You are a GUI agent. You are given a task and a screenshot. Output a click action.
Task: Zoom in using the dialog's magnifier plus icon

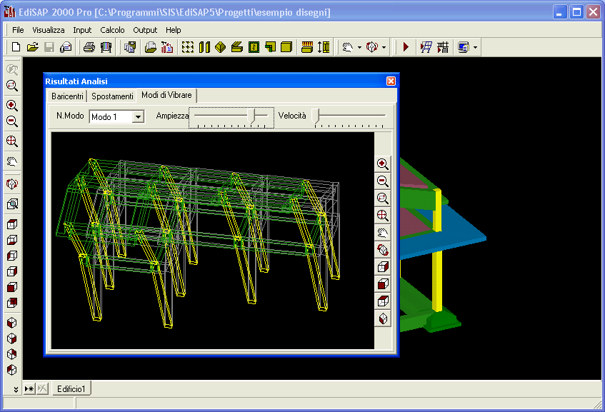point(383,164)
